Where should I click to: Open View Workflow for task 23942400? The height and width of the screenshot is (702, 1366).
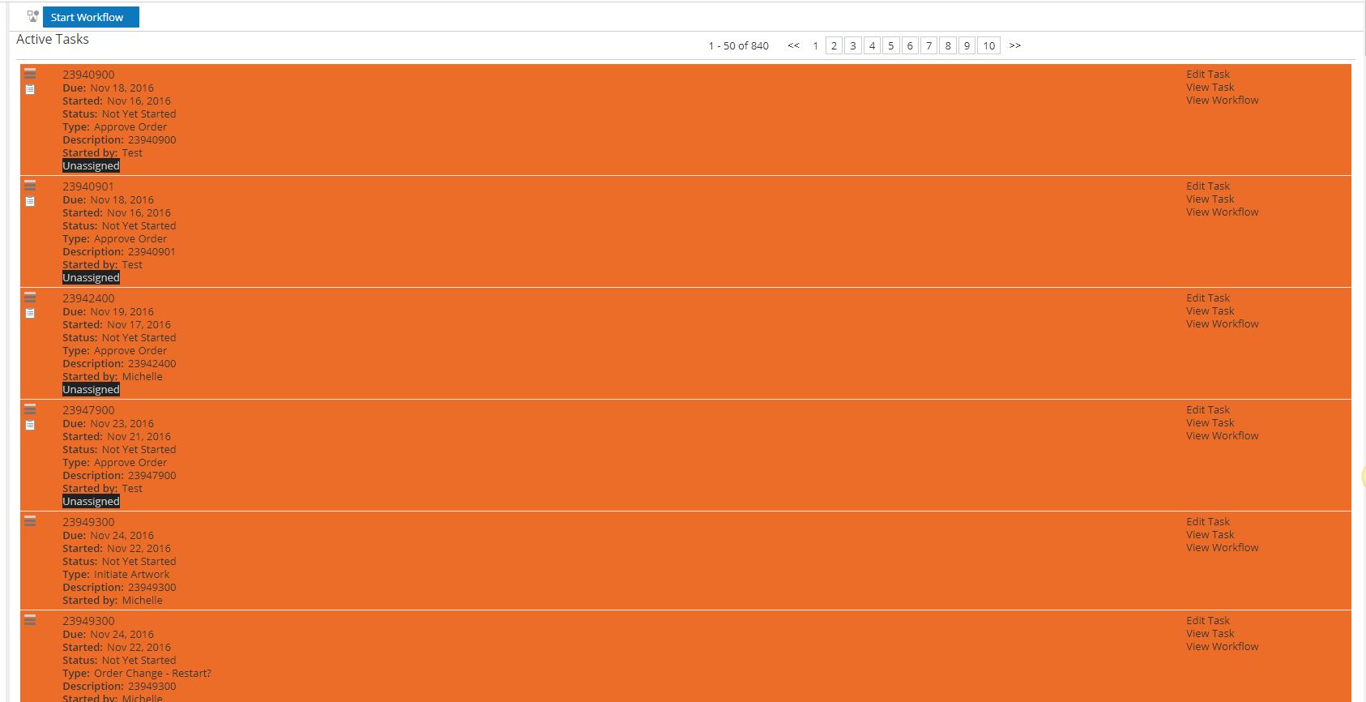coord(1222,324)
